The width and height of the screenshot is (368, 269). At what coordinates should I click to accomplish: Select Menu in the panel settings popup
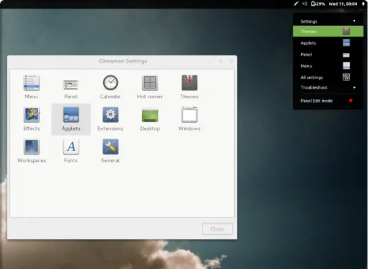[x=328, y=66]
